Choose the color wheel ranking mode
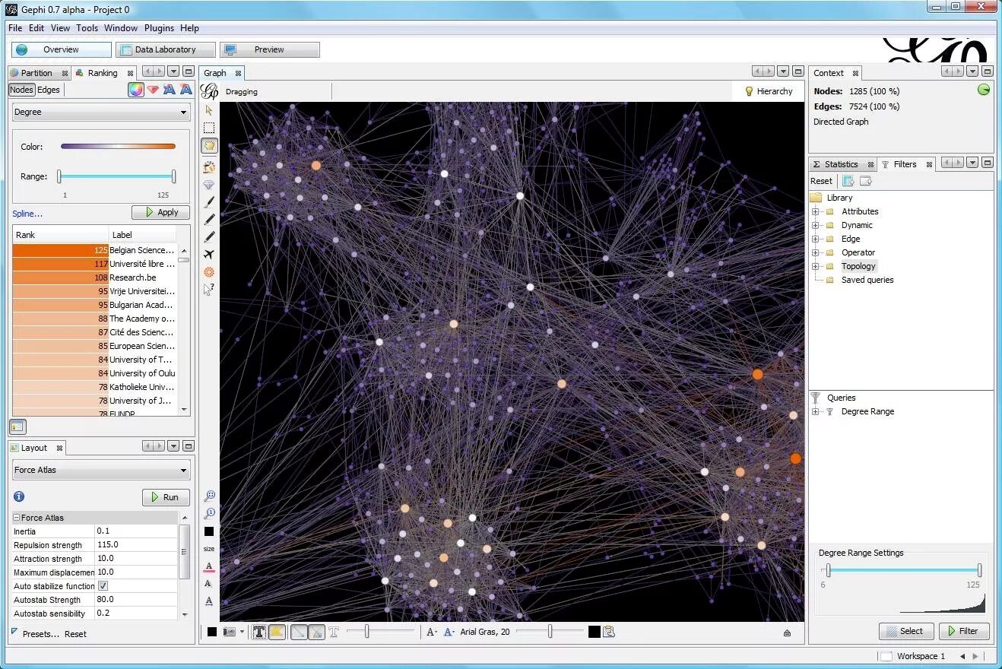Screen dimensions: 1002x669 pyautogui.click(x=135, y=90)
